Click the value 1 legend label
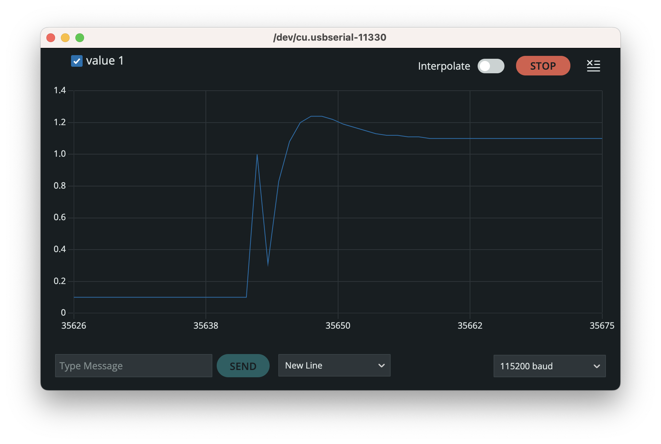 click(x=105, y=61)
